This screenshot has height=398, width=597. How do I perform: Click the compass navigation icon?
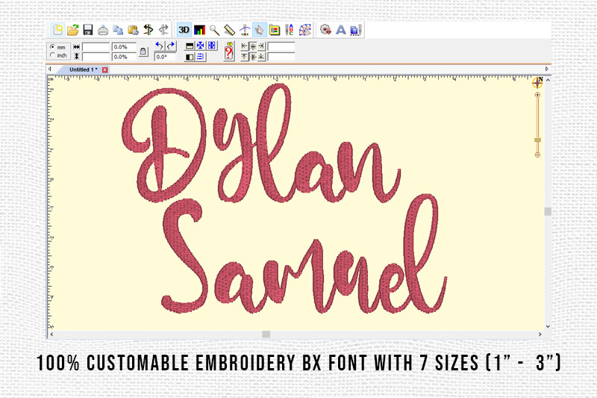(x=537, y=82)
